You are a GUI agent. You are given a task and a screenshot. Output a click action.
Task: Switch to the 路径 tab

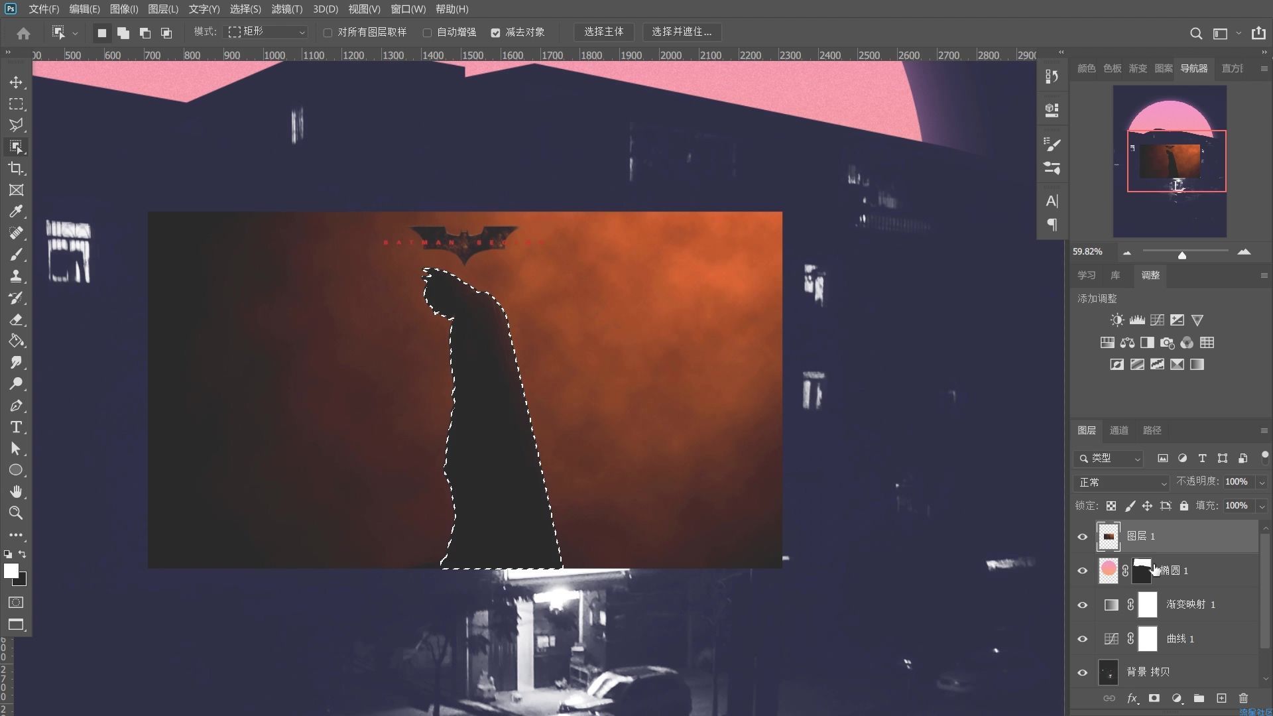(x=1152, y=430)
